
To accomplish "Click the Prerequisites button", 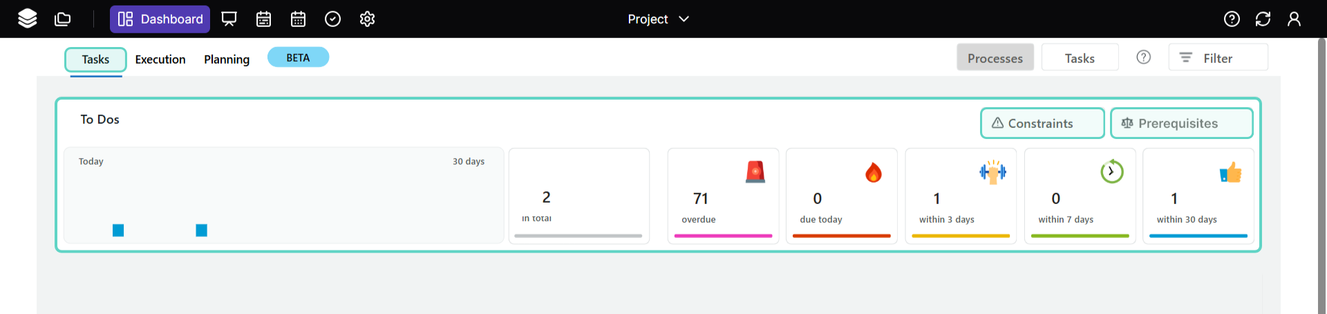I will click(1180, 123).
